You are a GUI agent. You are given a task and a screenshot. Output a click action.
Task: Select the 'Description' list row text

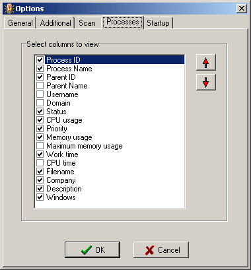tap(64, 189)
